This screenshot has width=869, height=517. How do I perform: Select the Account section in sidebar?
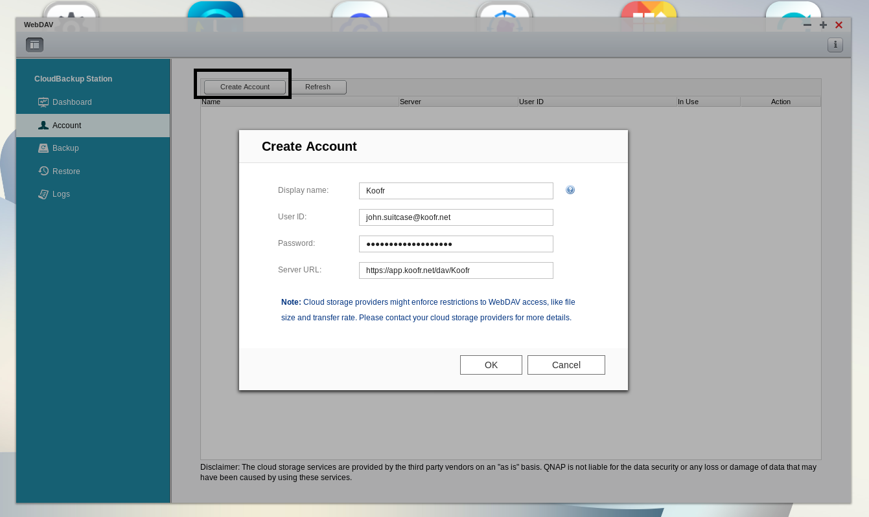pos(93,126)
